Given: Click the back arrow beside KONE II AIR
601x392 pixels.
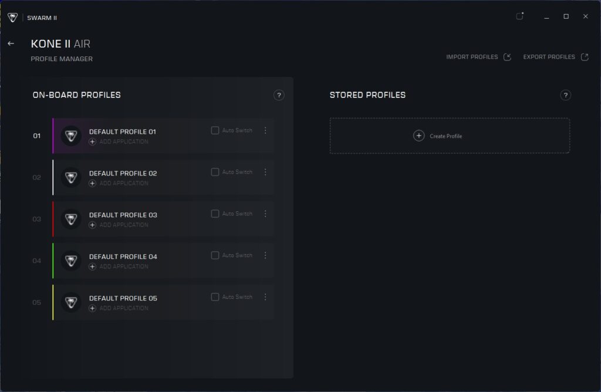Looking at the screenshot, I should 11,43.
